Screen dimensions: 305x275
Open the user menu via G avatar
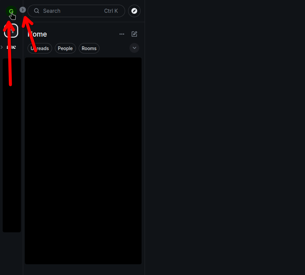click(x=11, y=11)
